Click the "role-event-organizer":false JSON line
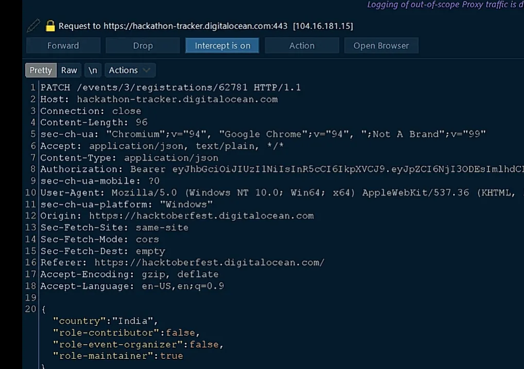This screenshot has height=369, width=524. click(x=138, y=344)
